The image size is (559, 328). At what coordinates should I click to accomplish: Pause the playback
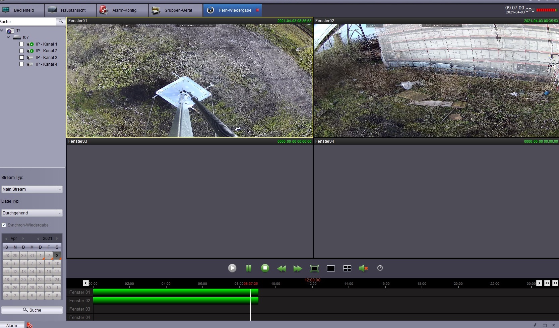(249, 268)
